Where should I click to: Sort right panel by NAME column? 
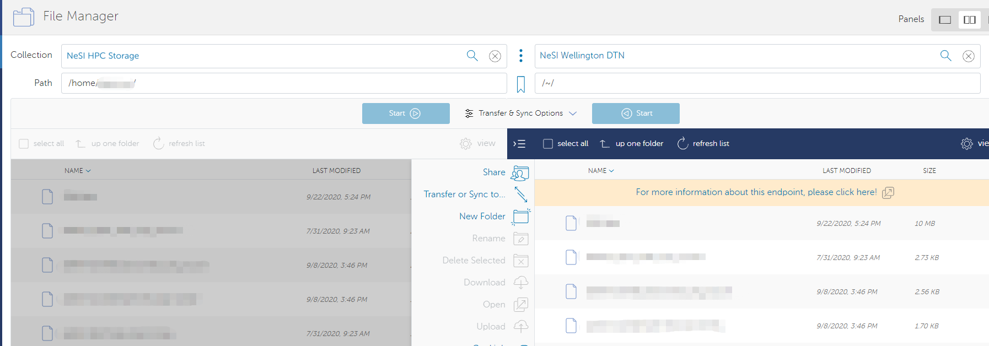(x=600, y=171)
